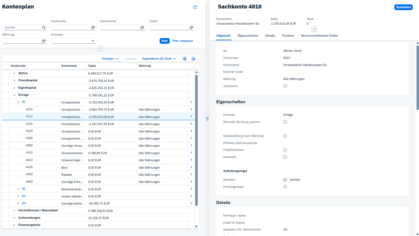This screenshot has width=419, height=236.
Task: Open details arrow for row 4400 Skontoaufwand
Action: click(191, 152)
